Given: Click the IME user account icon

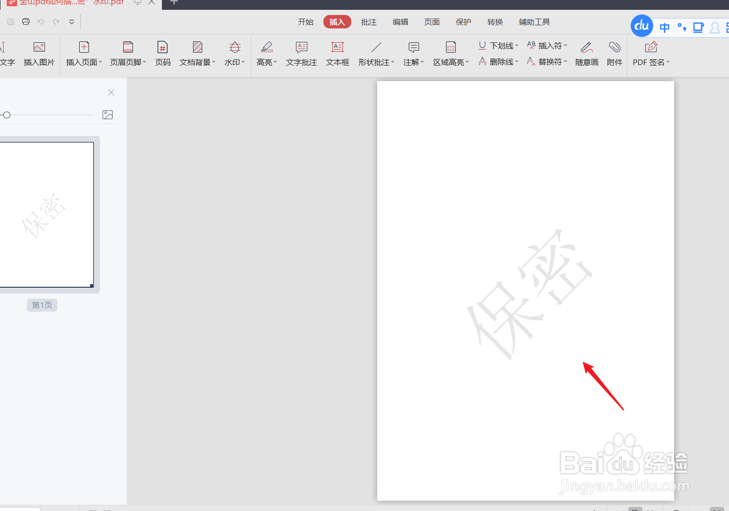Looking at the screenshot, I should click(715, 27).
